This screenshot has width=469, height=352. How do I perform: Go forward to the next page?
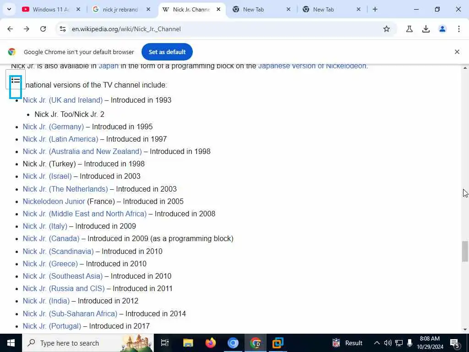pyautogui.click(x=27, y=29)
